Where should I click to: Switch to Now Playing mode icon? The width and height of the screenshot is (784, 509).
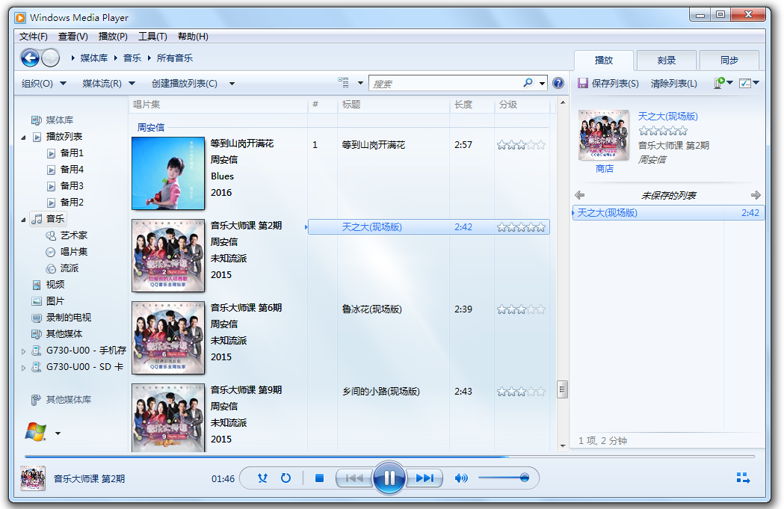coord(743,478)
